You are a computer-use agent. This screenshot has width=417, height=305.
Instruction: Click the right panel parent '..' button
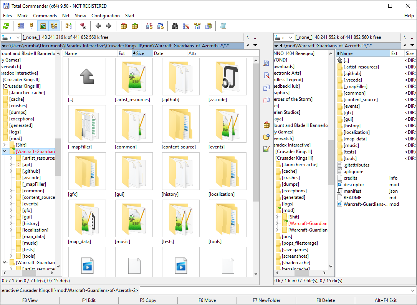click(x=412, y=37)
